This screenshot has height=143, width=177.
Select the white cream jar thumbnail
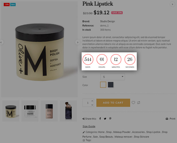30,111
